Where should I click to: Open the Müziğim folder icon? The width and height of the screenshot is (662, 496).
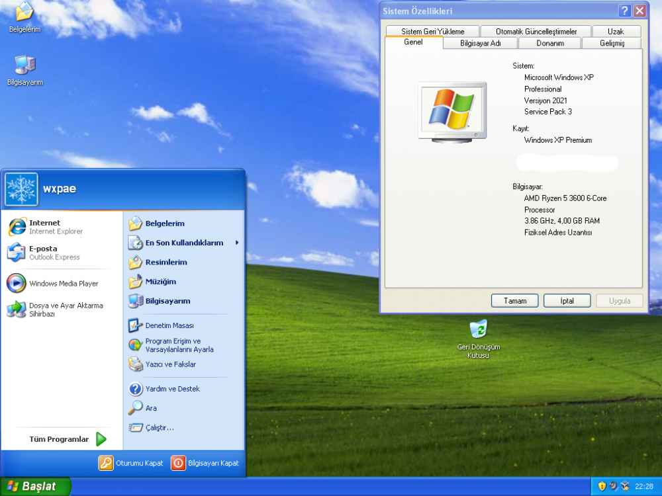136,282
